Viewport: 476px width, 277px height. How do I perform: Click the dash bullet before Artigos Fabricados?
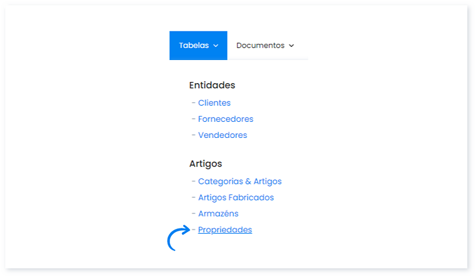193,197
